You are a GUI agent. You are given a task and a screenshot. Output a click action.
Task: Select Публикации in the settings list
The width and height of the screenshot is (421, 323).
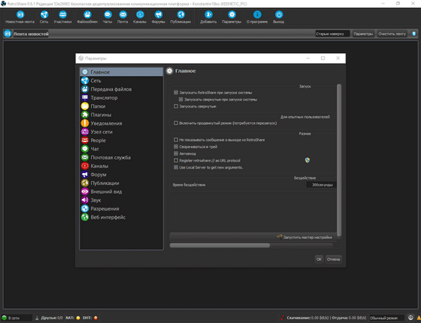point(121,183)
